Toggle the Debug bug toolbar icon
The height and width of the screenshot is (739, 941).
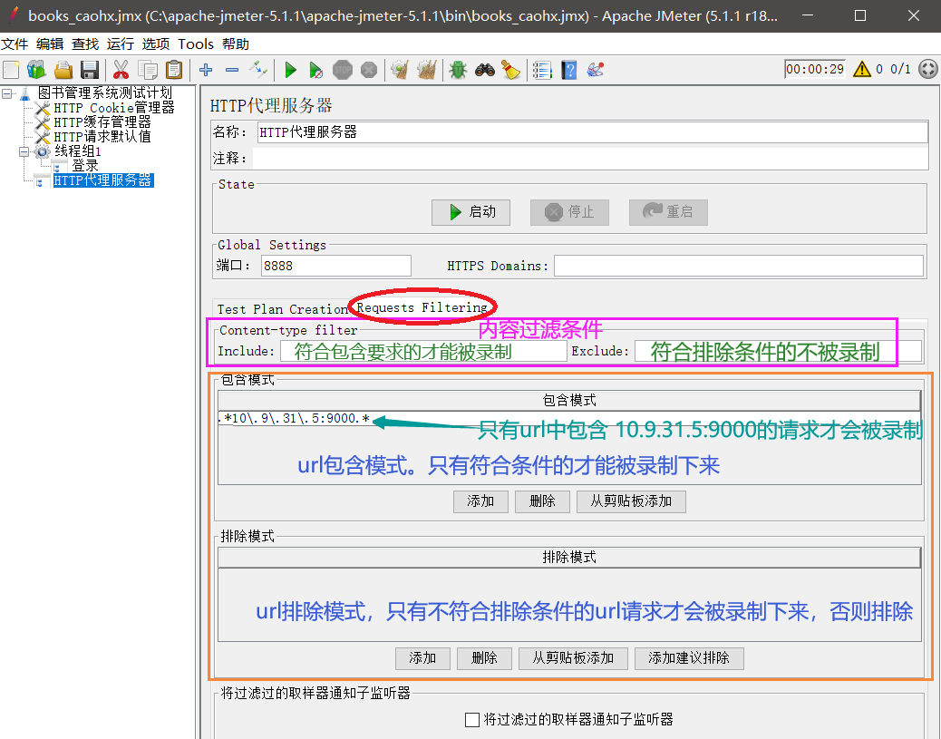tap(458, 70)
